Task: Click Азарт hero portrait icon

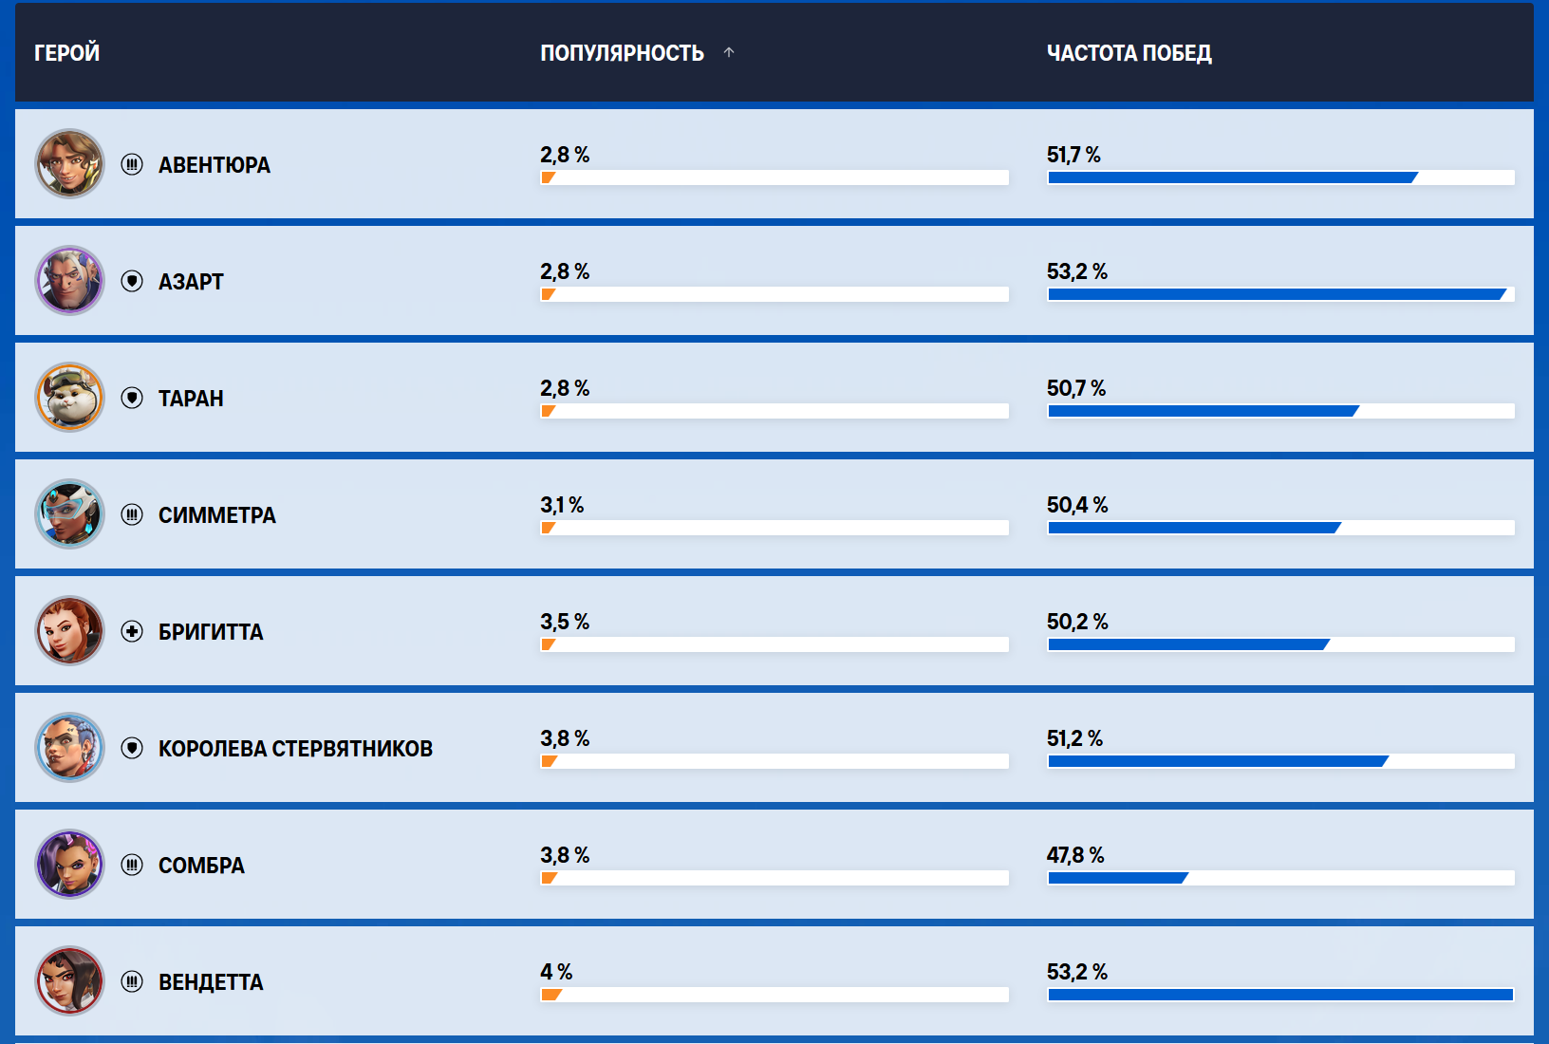Action: click(69, 281)
